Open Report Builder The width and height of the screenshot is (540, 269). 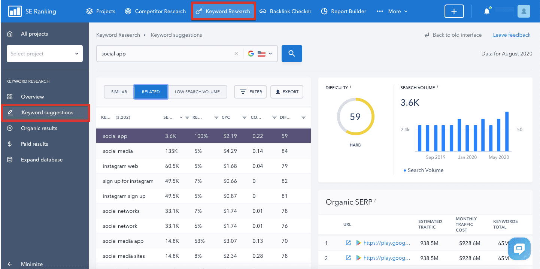click(343, 11)
